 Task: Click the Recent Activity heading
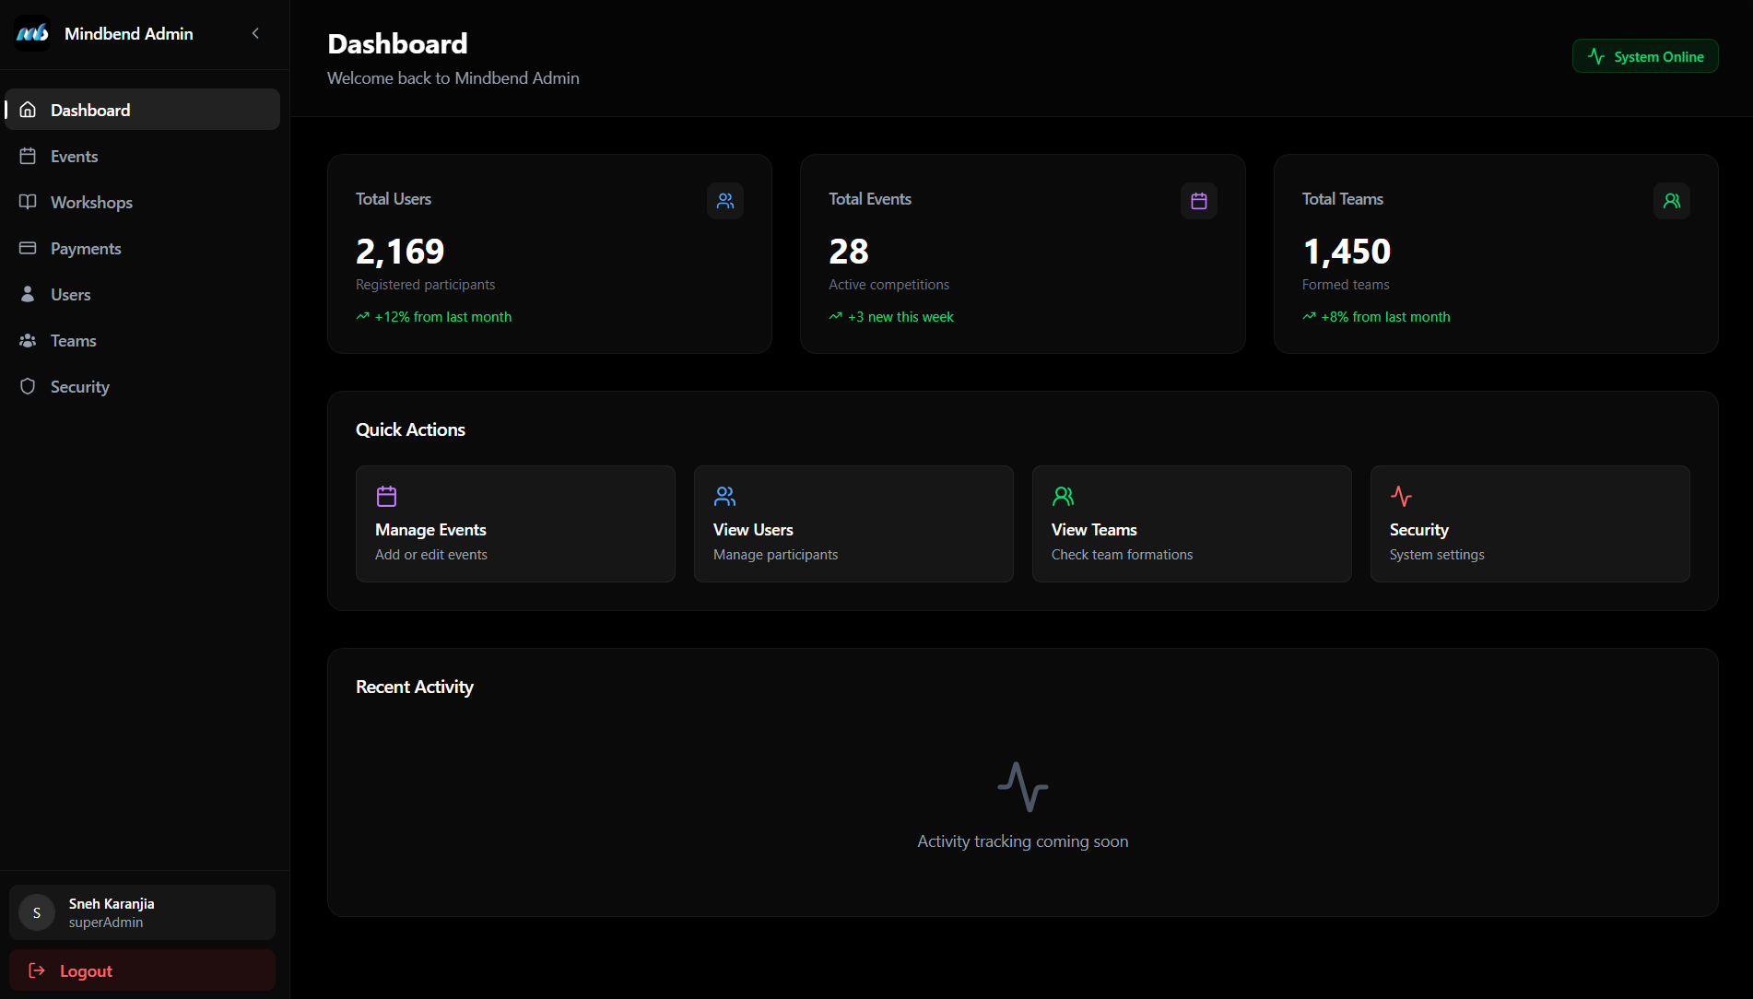(415, 687)
